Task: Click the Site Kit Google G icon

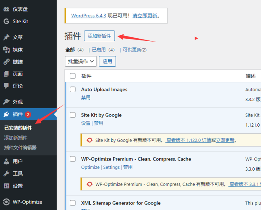Action: (6, 21)
